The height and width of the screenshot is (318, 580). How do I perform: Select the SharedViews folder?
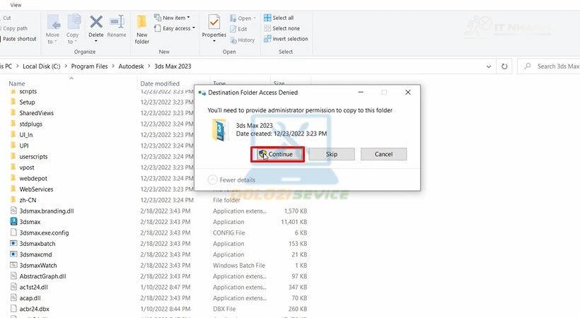tap(36, 113)
